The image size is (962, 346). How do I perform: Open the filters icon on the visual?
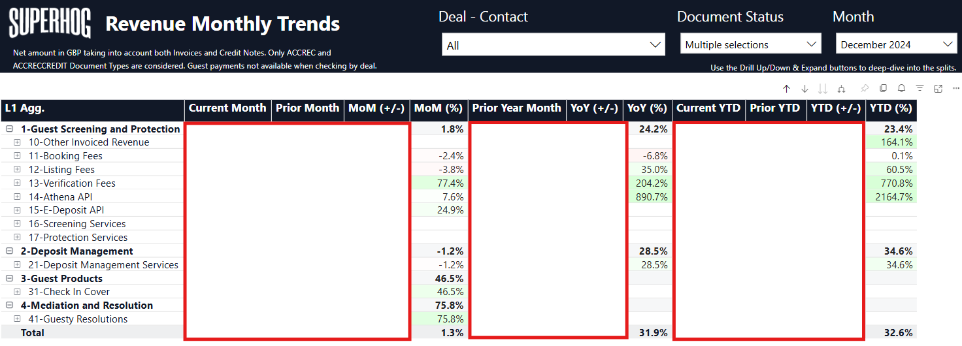(920, 89)
